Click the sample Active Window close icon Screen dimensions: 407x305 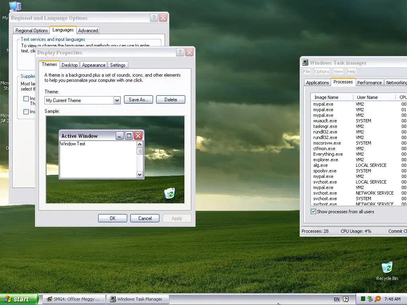[x=138, y=135]
